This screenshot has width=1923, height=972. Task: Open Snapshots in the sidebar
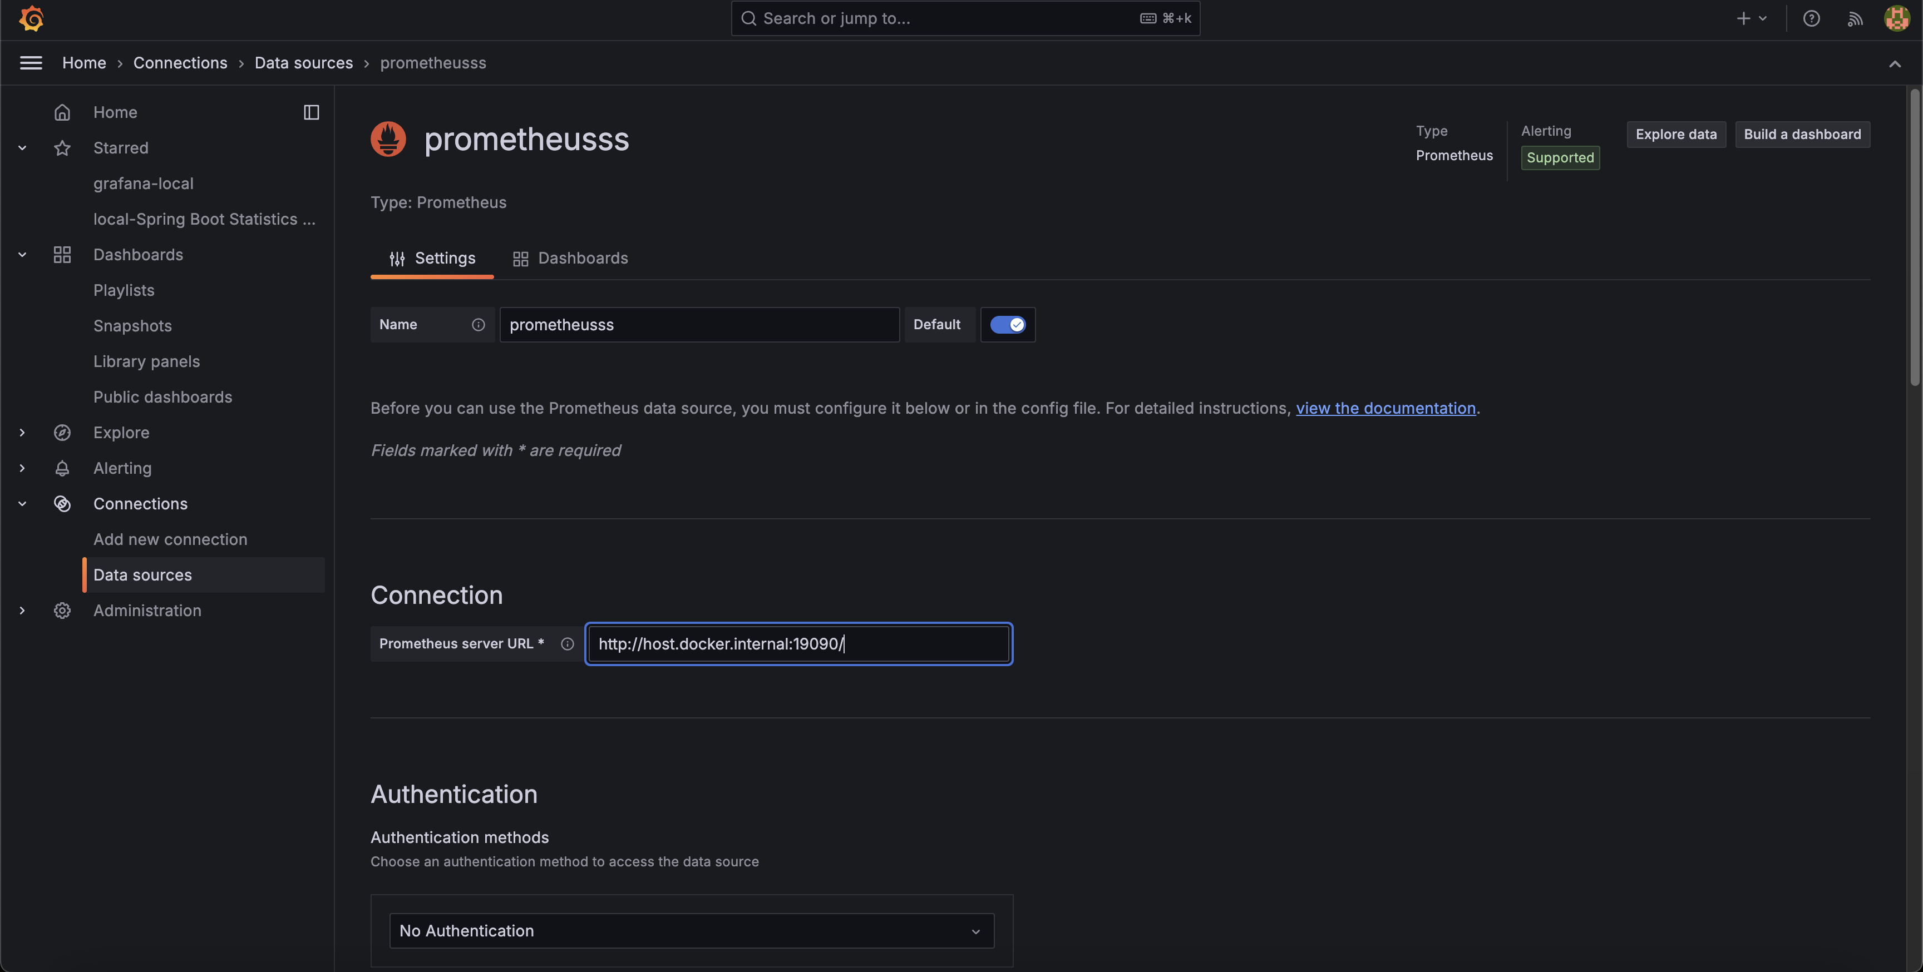[132, 326]
